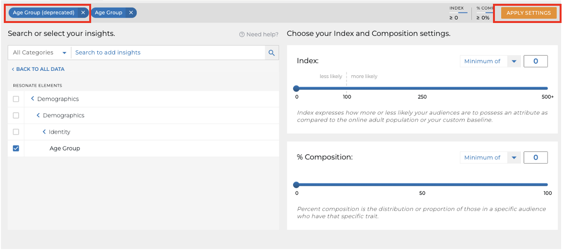Open % Composition Minimum of dropdown
This screenshot has height=250, width=563.
[490, 158]
